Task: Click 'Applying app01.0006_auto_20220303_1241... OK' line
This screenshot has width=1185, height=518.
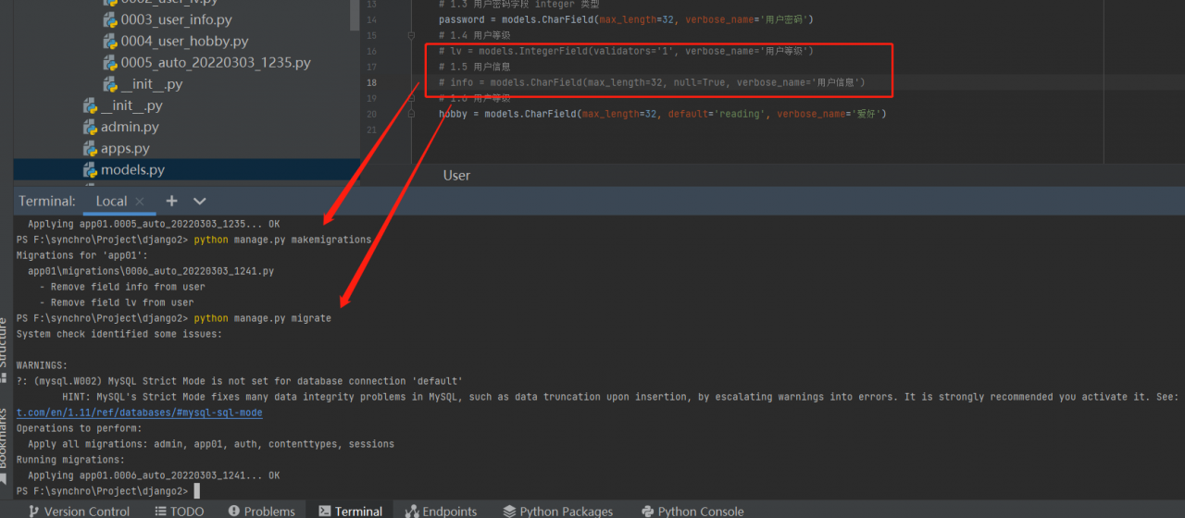Action: tap(154, 475)
